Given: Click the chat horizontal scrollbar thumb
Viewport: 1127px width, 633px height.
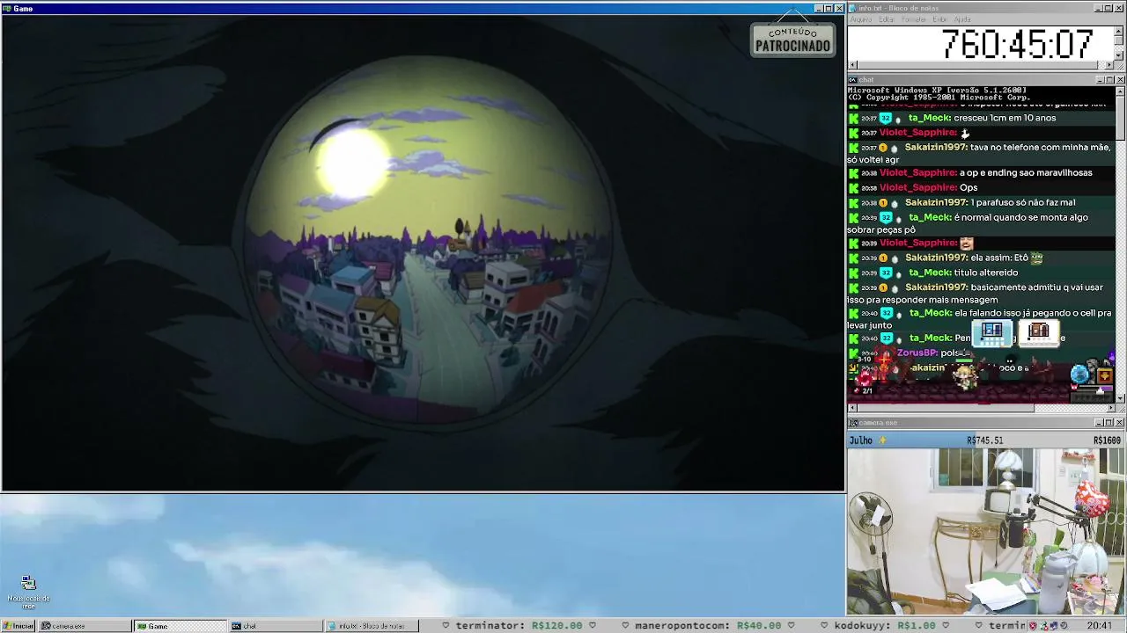Looking at the screenshot, I should (x=946, y=408).
